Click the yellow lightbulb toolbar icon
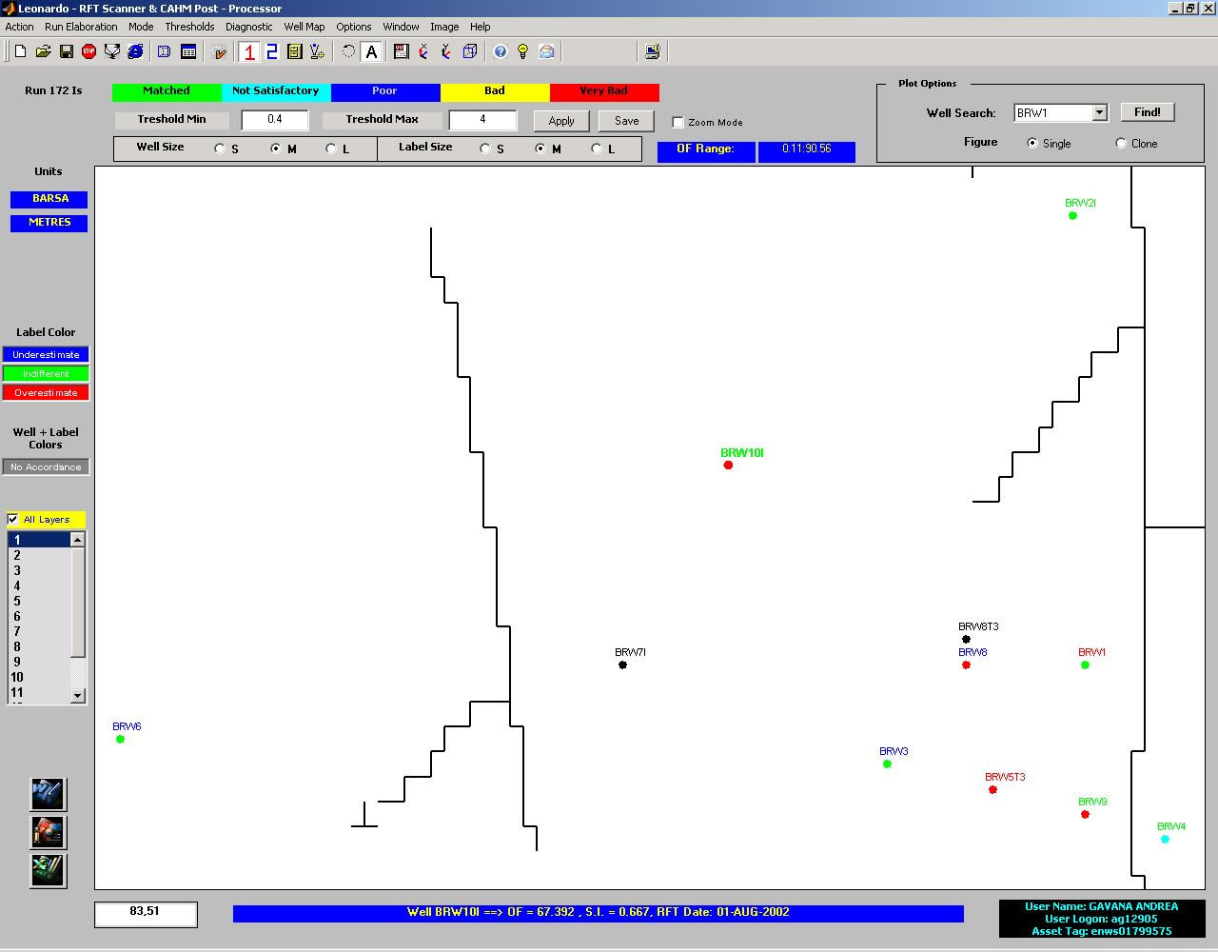The width and height of the screenshot is (1218, 952). point(523,51)
